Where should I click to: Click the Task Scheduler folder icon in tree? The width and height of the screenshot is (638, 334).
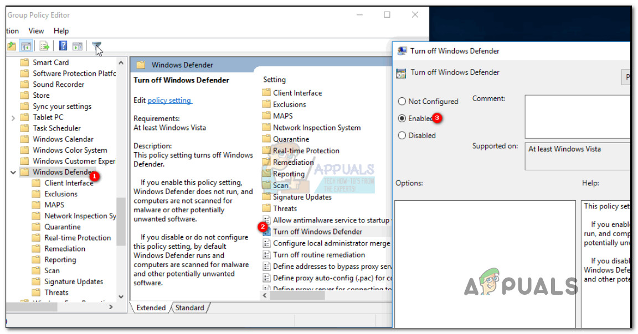[25, 128]
